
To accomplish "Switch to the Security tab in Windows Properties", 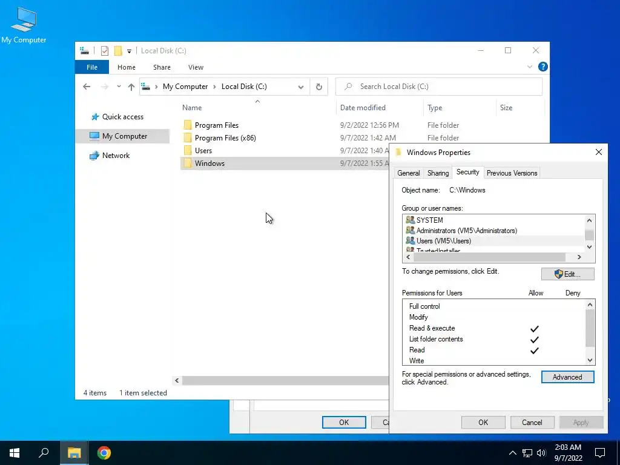I will tap(468, 172).
